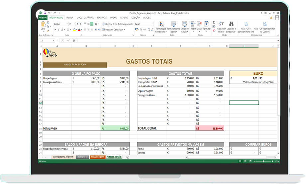This screenshot has width=306, height=184.
Task: Click the Formatação Condicional icon
Action: pyautogui.click(x=161, y=25)
